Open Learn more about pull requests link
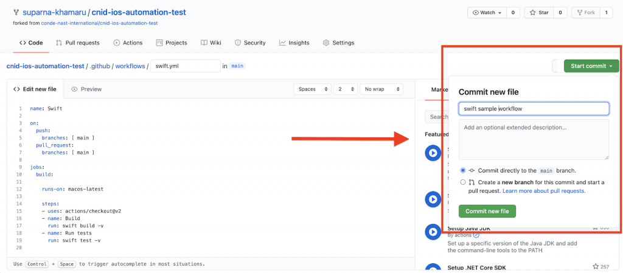Viewport: 623px width, 273px height. click(544, 191)
